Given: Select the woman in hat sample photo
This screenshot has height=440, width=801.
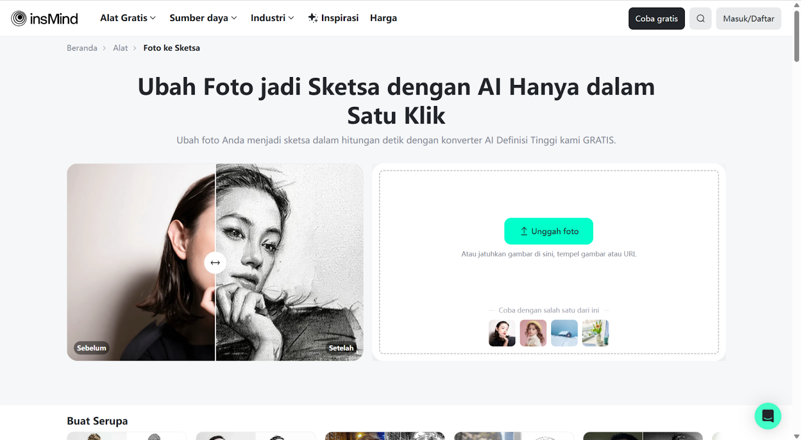Looking at the screenshot, I should tap(533, 333).
